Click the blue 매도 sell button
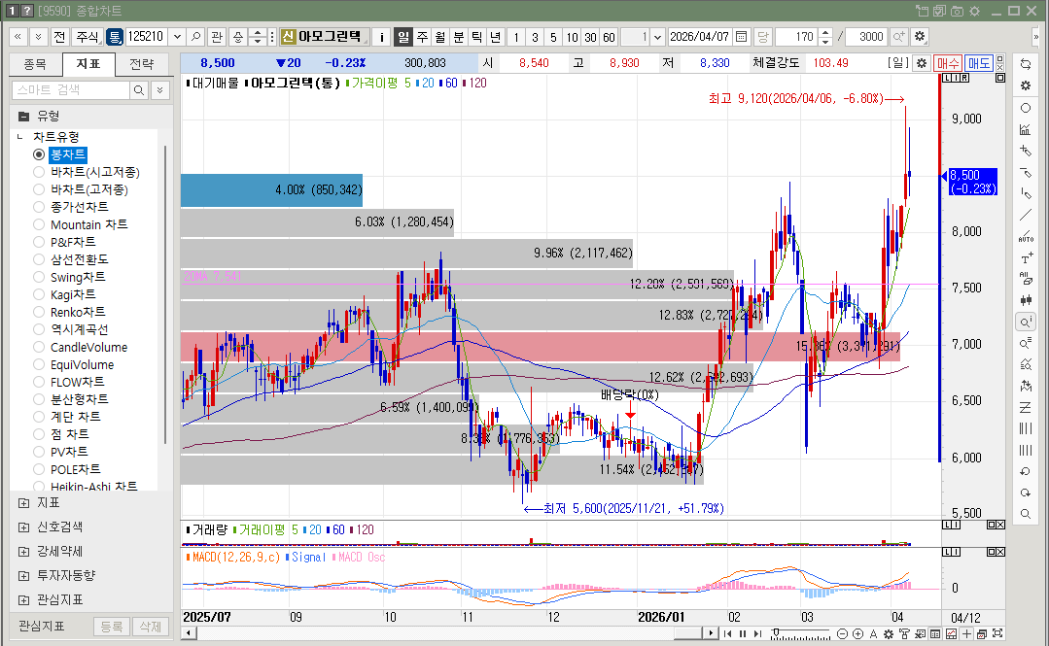 pos(979,63)
